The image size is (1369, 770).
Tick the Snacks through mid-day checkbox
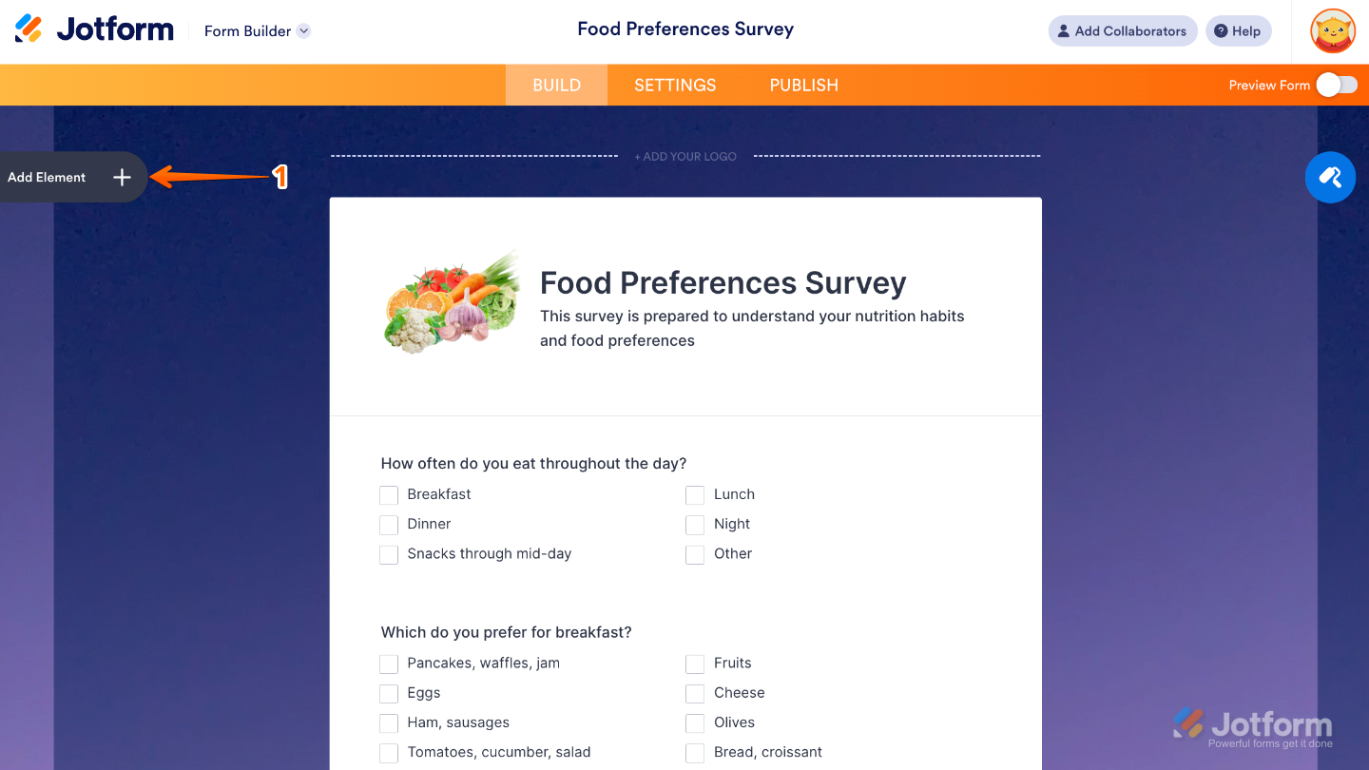[389, 554]
